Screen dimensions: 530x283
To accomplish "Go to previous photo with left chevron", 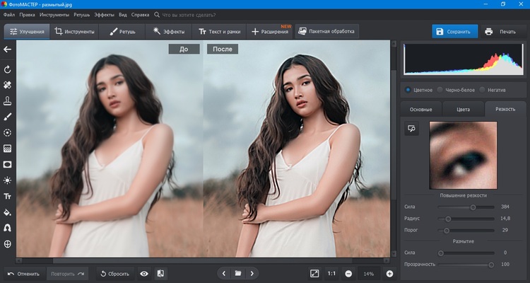I will 224,273.
